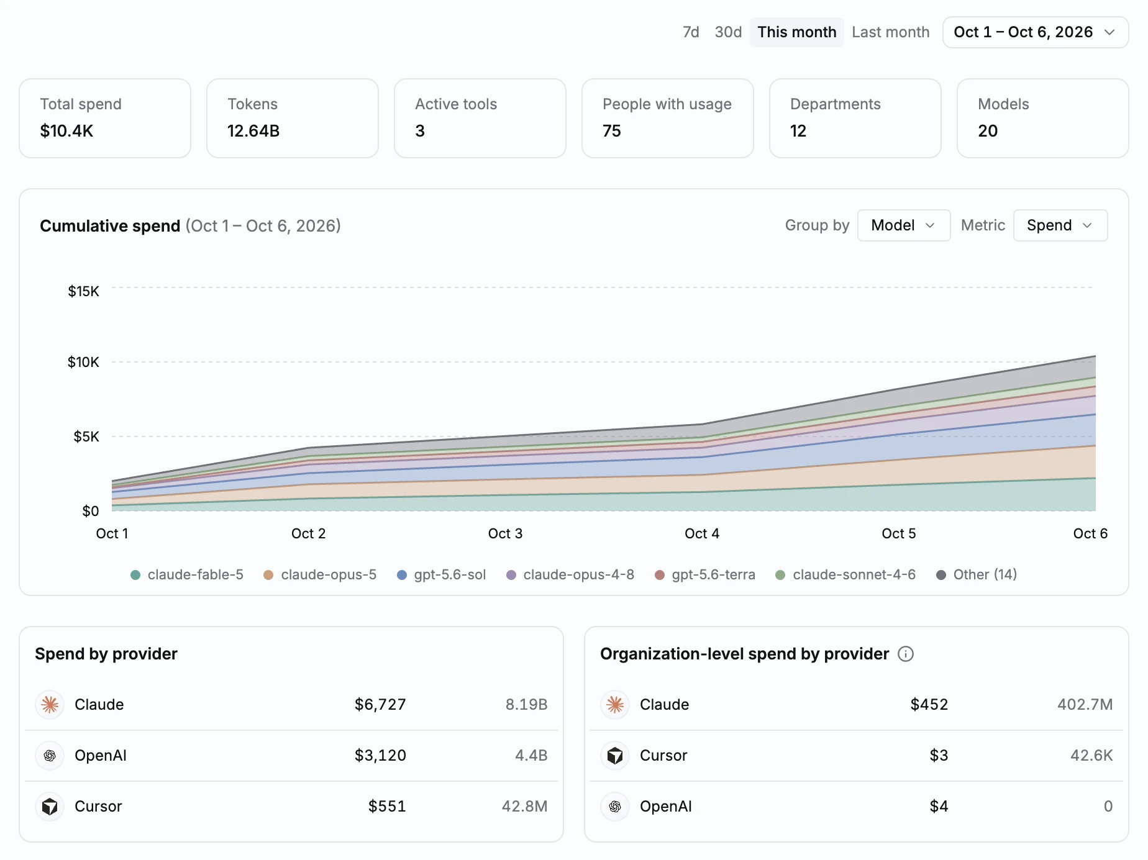Screen dimensions: 1148x860
Task: Click the organization-level OpenAI $4 value
Action: pyautogui.click(x=939, y=807)
